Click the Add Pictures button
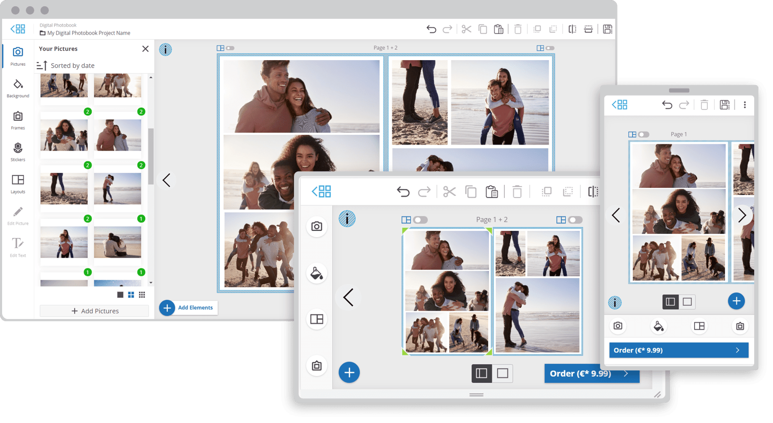The width and height of the screenshot is (773, 423). 95,311
